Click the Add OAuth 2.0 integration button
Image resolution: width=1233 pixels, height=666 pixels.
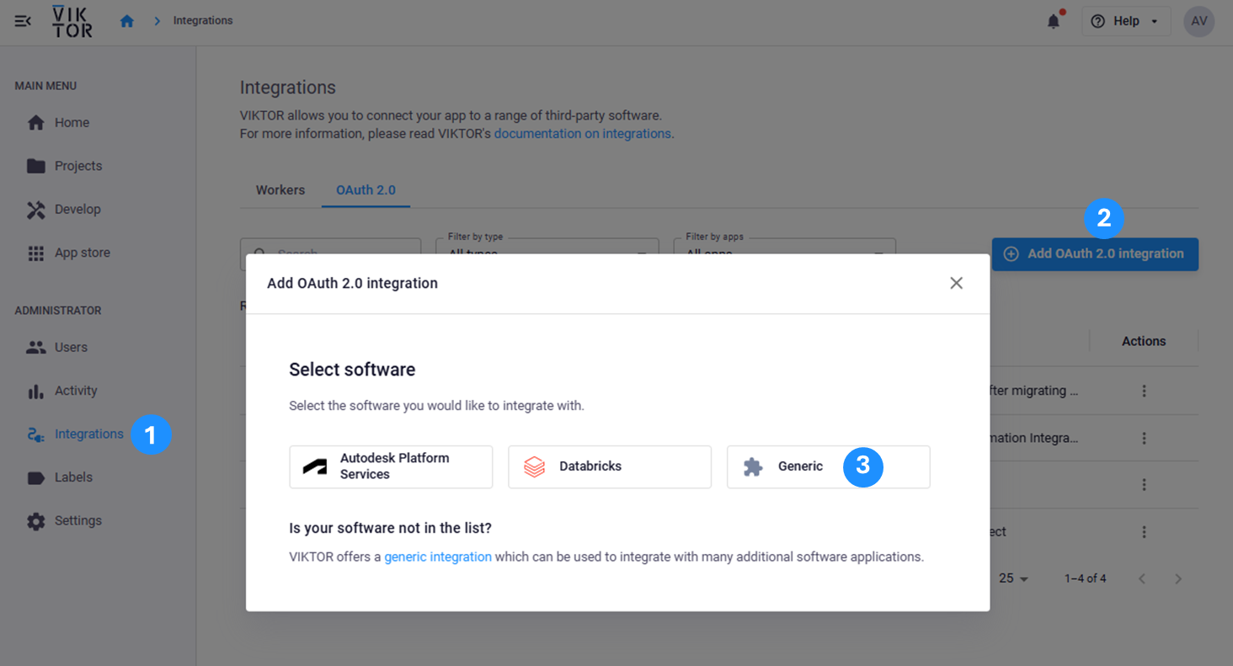[x=1094, y=253]
